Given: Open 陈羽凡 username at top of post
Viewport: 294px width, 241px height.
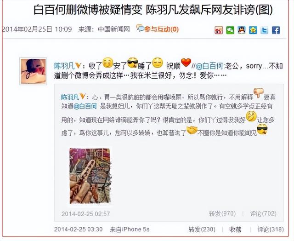Looking at the screenshot, I should [64, 66].
